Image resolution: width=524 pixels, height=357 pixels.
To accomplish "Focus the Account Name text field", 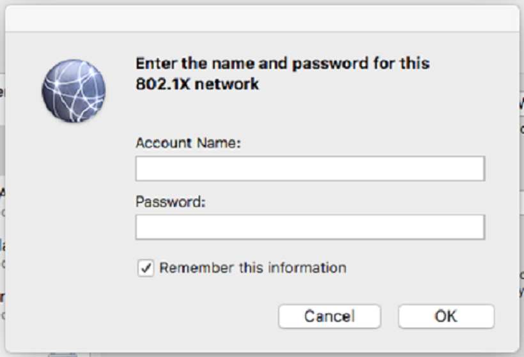I will click(310, 169).
